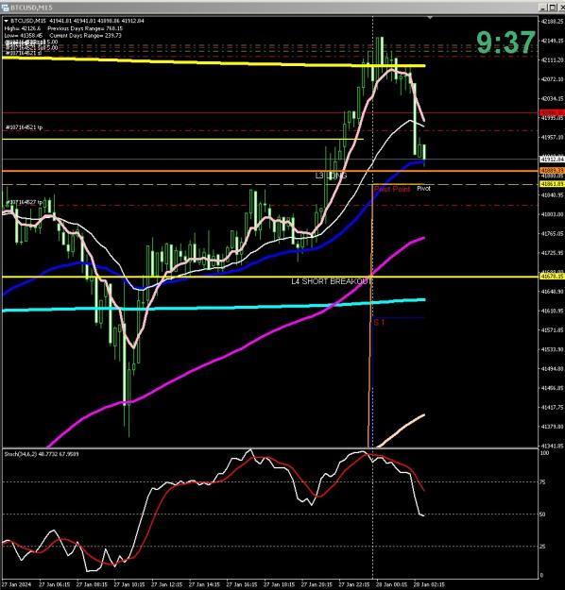The height and width of the screenshot is (590, 565).
Task: Maximize the BTCUSD,M15 chart window
Action: pos(552,8)
